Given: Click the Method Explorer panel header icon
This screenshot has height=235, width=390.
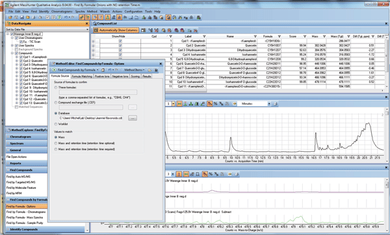Looking at the screenshot, I should click(8, 130).
